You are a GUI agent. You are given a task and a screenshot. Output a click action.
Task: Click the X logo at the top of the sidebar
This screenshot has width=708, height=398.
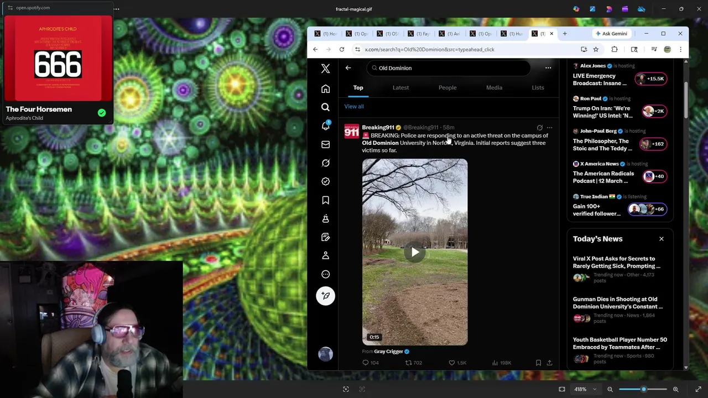325,68
